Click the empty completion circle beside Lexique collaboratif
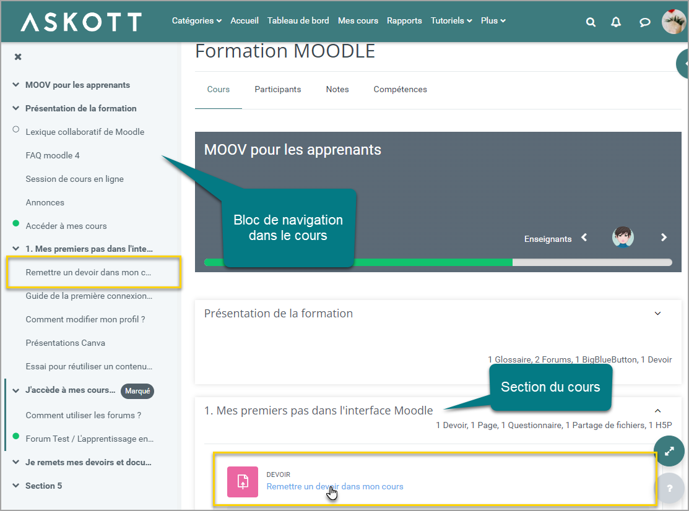 (16, 129)
